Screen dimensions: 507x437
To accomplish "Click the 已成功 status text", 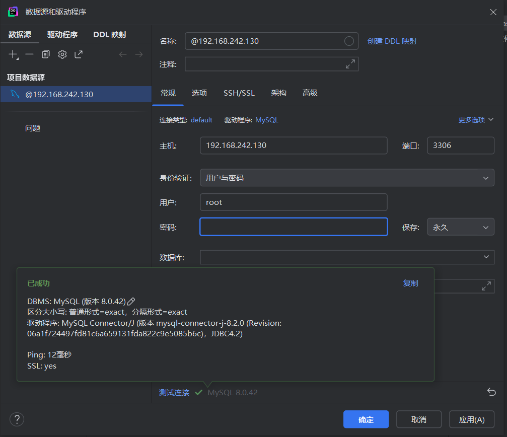I will (x=38, y=283).
